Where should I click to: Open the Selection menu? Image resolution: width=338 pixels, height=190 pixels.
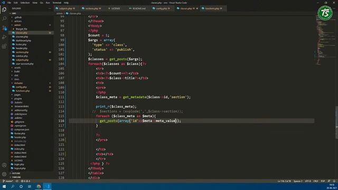[25, 3]
